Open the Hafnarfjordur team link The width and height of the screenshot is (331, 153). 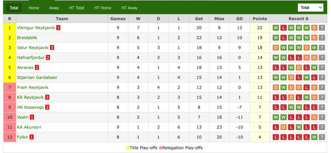point(31,58)
